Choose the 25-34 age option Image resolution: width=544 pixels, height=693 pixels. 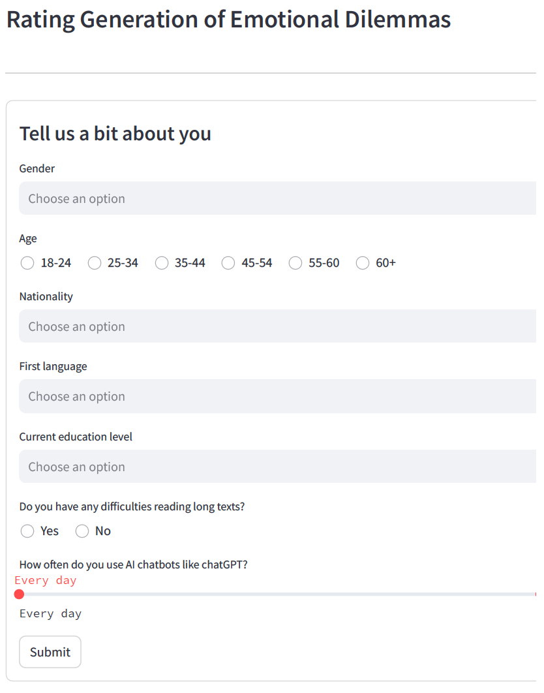(95, 263)
